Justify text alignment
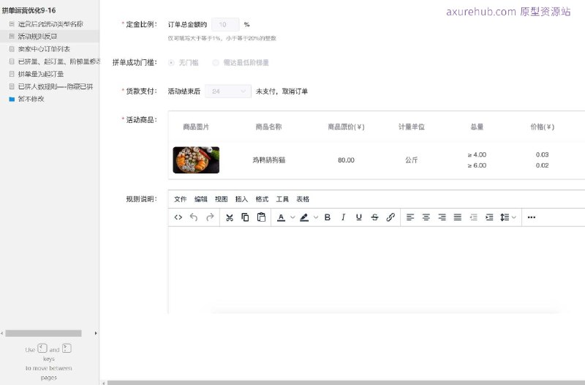The height and width of the screenshot is (385, 585). (x=458, y=217)
